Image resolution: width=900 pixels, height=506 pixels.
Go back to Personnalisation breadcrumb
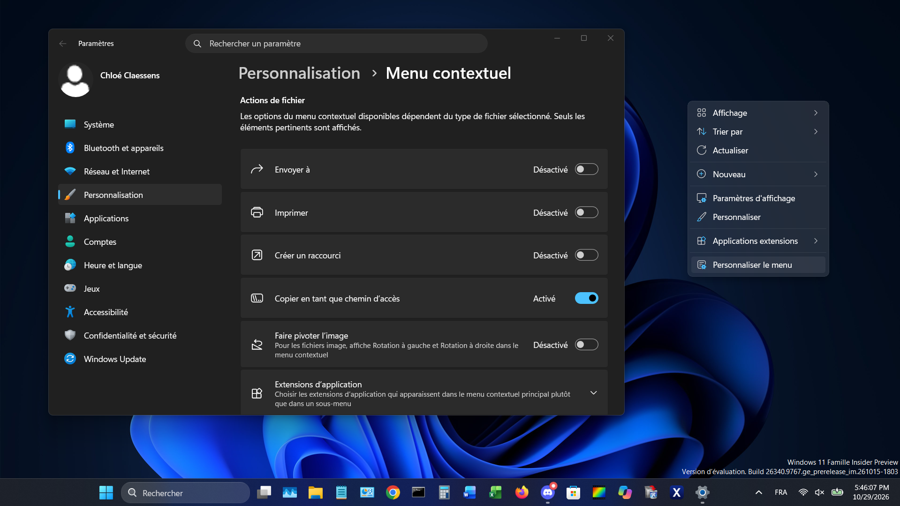pyautogui.click(x=299, y=73)
